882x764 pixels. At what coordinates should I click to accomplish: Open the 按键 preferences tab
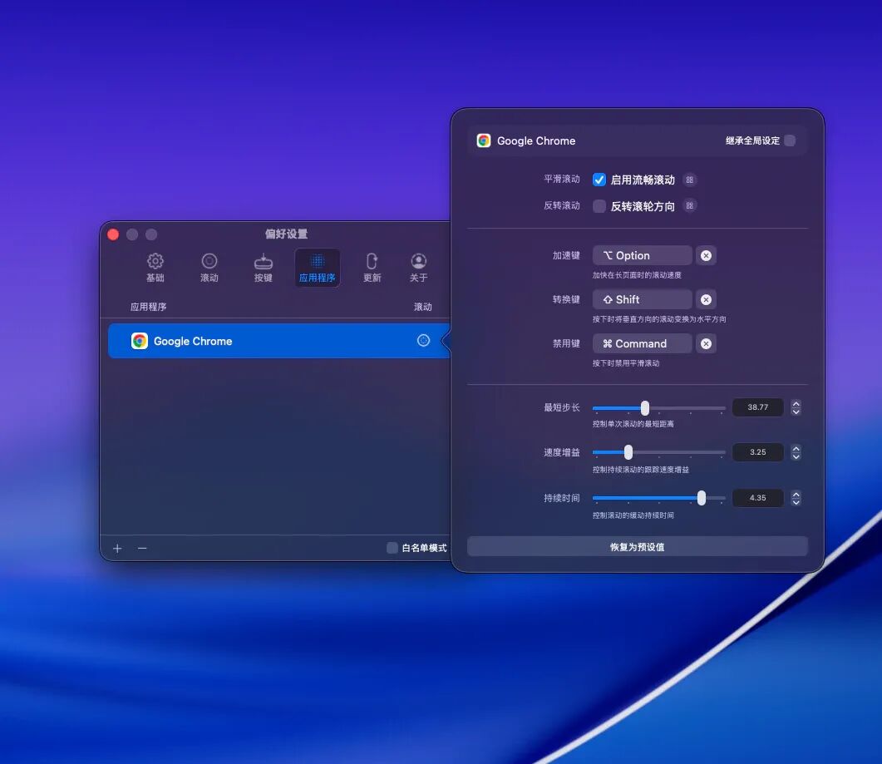tap(264, 267)
